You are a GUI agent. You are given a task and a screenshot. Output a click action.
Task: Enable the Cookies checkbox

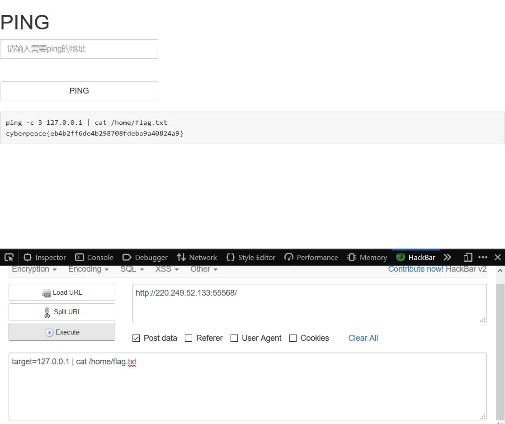[x=293, y=339]
